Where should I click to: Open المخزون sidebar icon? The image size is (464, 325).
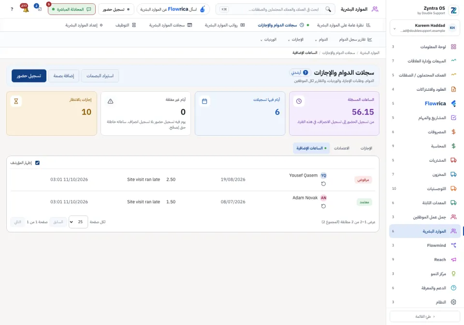pos(453,174)
